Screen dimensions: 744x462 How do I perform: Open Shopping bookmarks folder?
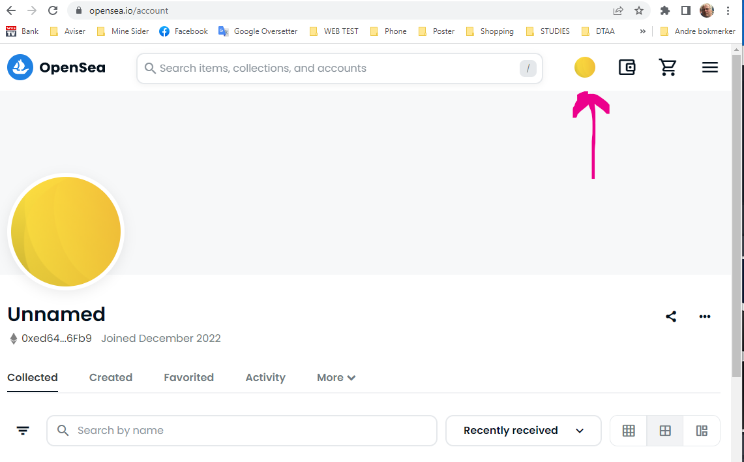(490, 31)
